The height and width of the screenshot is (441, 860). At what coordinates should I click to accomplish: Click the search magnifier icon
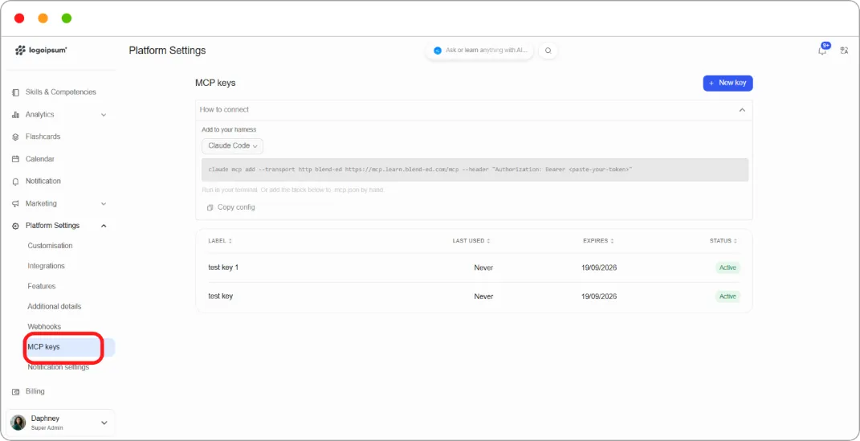[x=548, y=51]
